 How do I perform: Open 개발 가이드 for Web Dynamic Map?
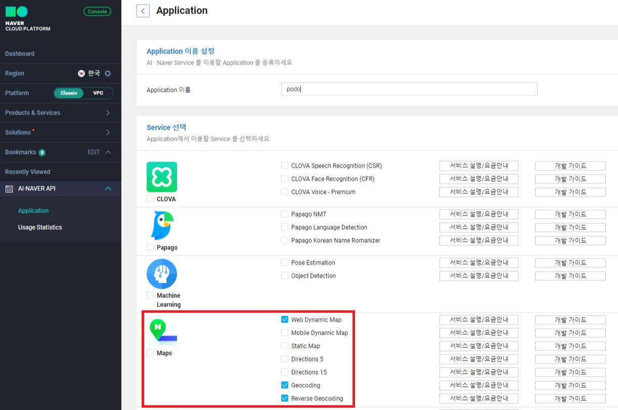tap(570, 320)
